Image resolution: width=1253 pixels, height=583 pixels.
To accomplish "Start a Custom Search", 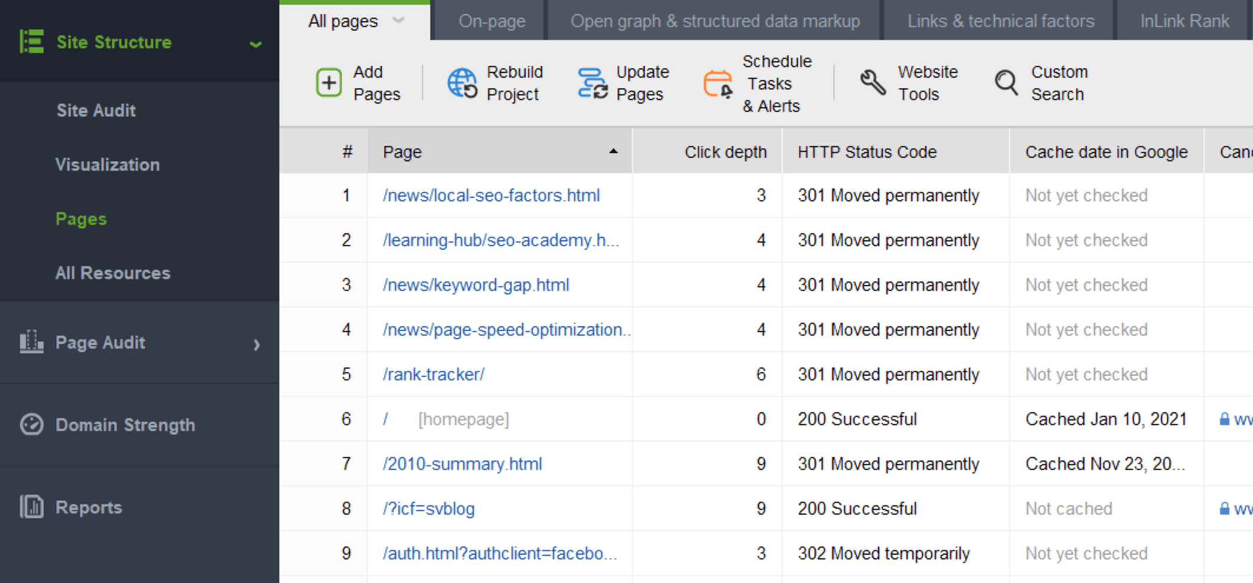I will pyautogui.click(x=1005, y=82).
